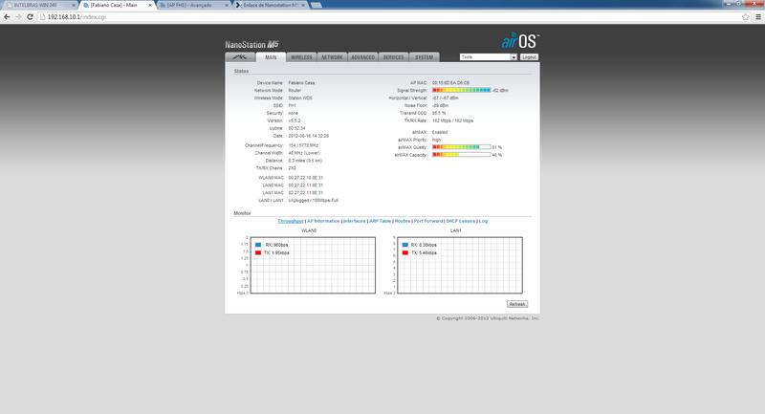Open the ARP Table link
The image size is (765, 414).
coord(380,221)
